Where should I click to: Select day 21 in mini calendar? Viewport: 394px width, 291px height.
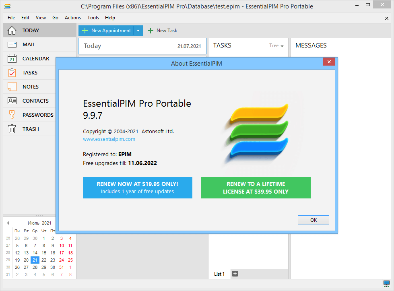pos(35,260)
